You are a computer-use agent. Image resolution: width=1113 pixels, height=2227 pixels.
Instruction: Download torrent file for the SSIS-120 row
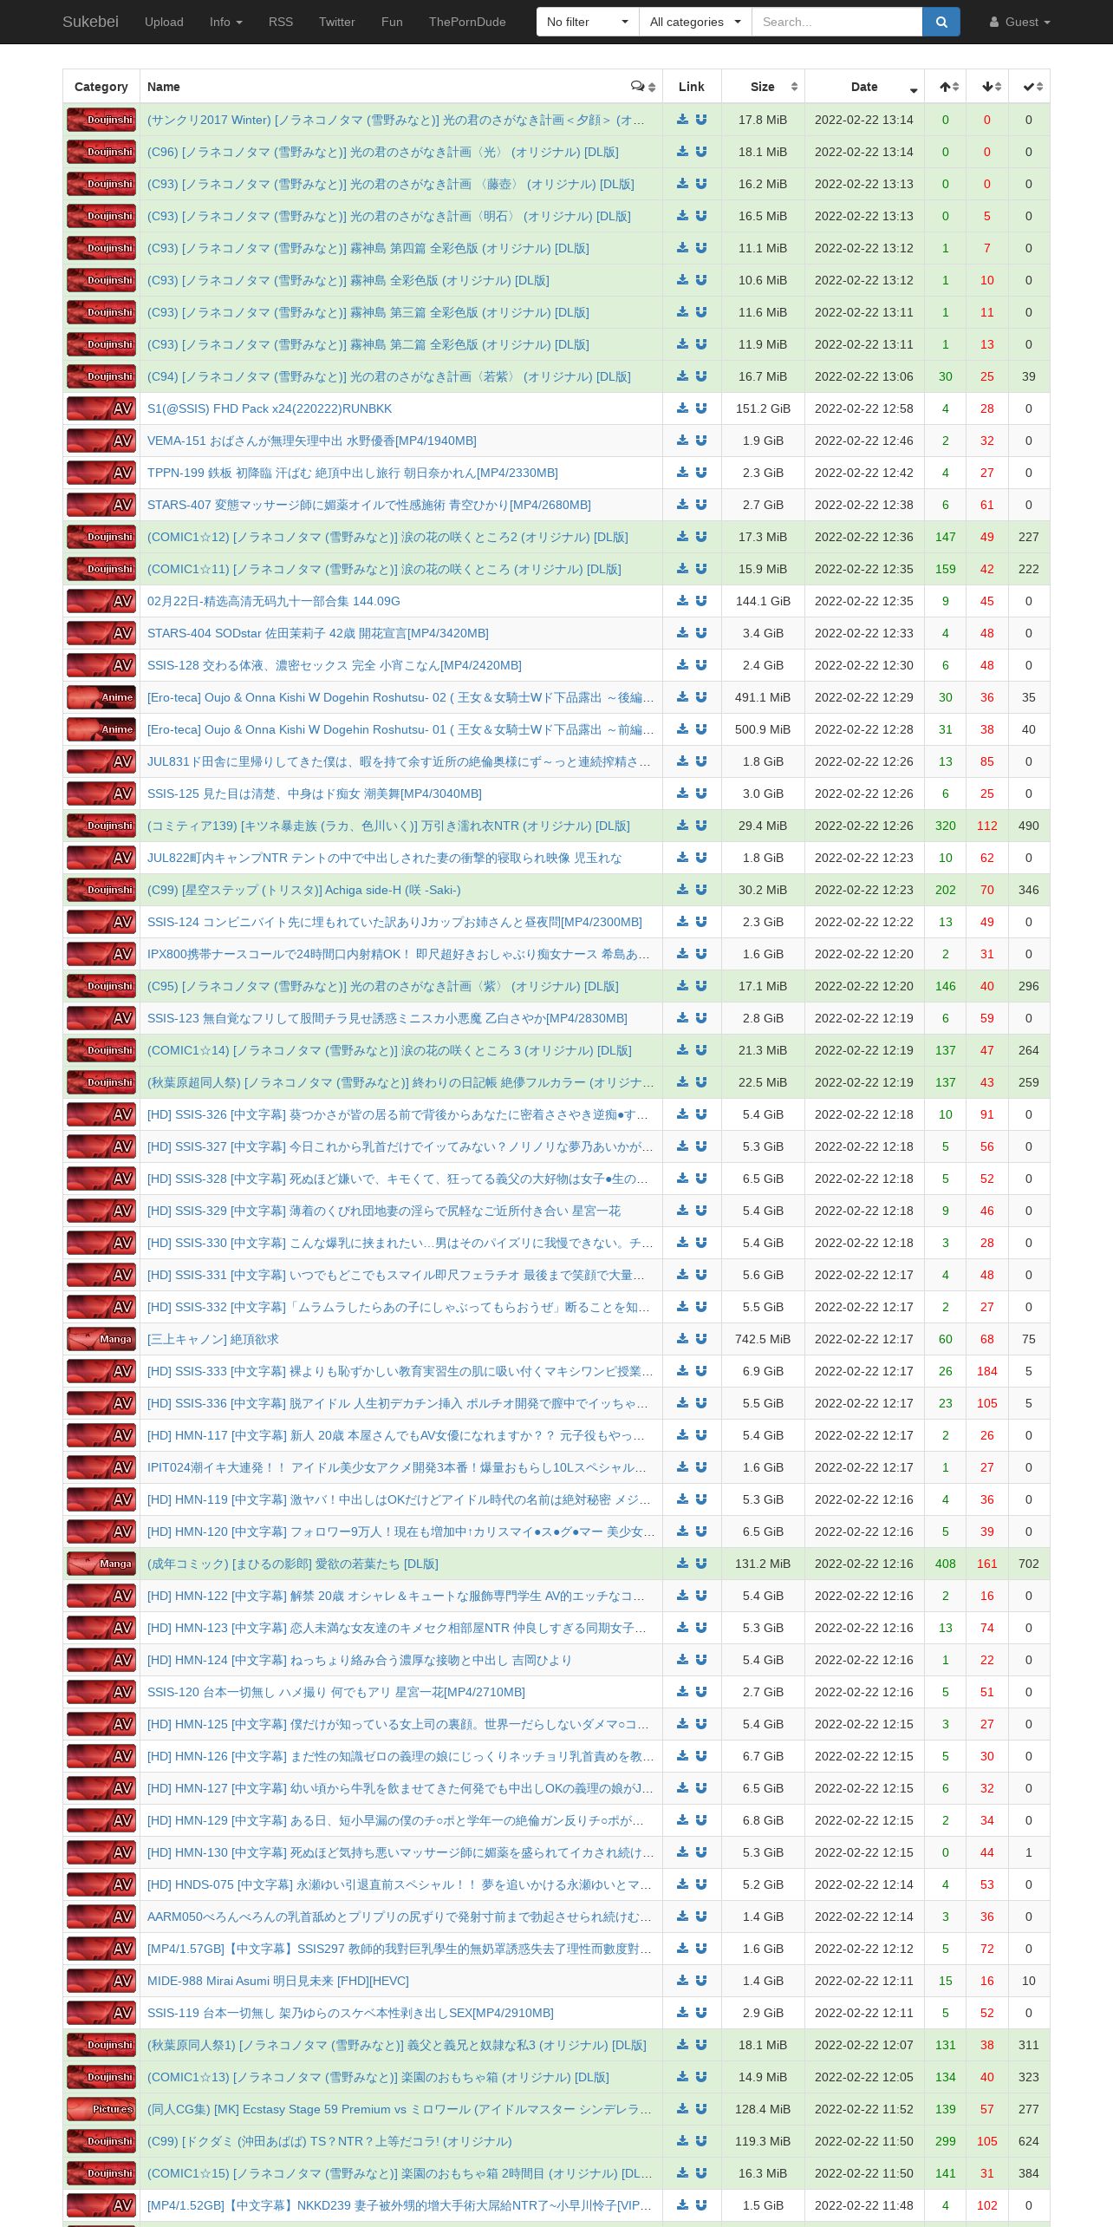pos(682,1692)
